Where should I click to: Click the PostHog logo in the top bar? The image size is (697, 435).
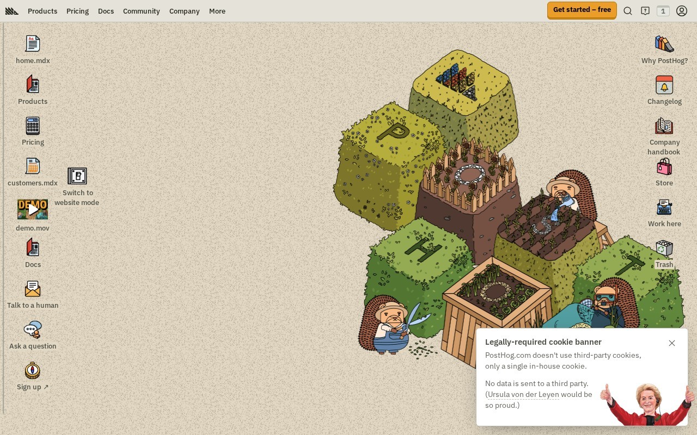click(12, 11)
